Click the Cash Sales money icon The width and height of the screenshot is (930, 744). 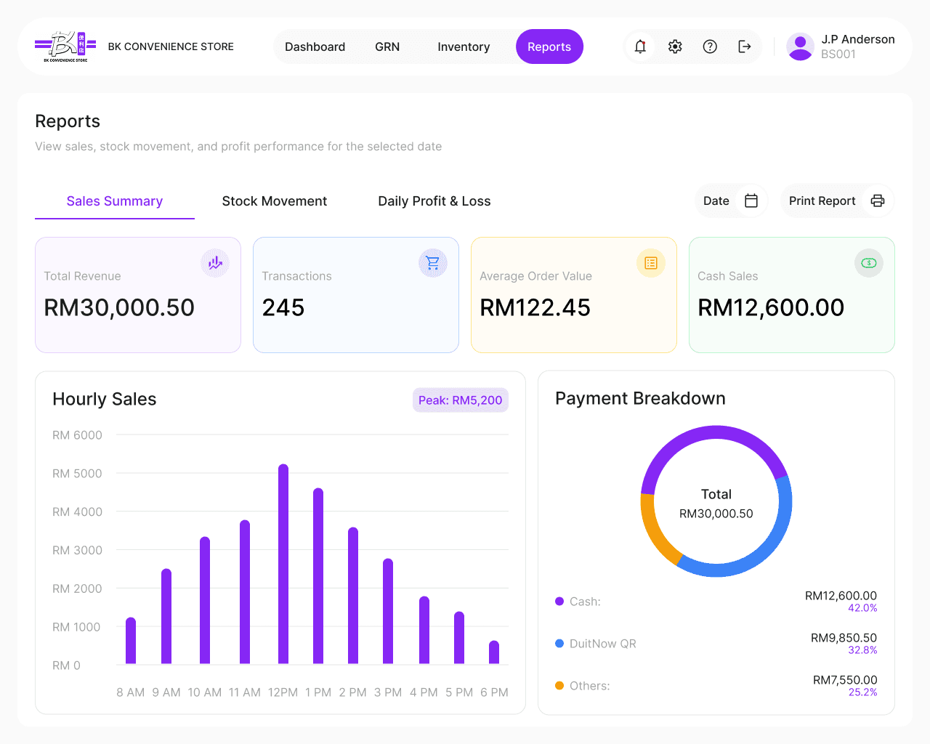[x=869, y=263]
